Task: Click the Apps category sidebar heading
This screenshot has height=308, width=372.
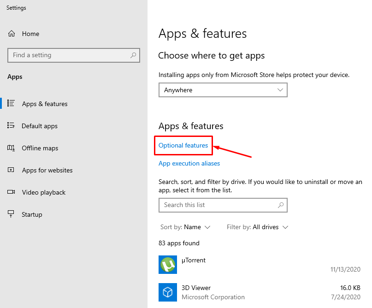Action: point(15,77)
